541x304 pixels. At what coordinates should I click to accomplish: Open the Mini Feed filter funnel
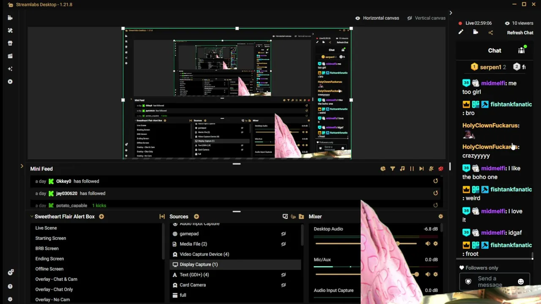tap(393, 169)
